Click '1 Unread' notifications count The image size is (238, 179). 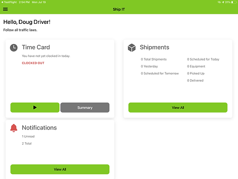coord(28,136)
